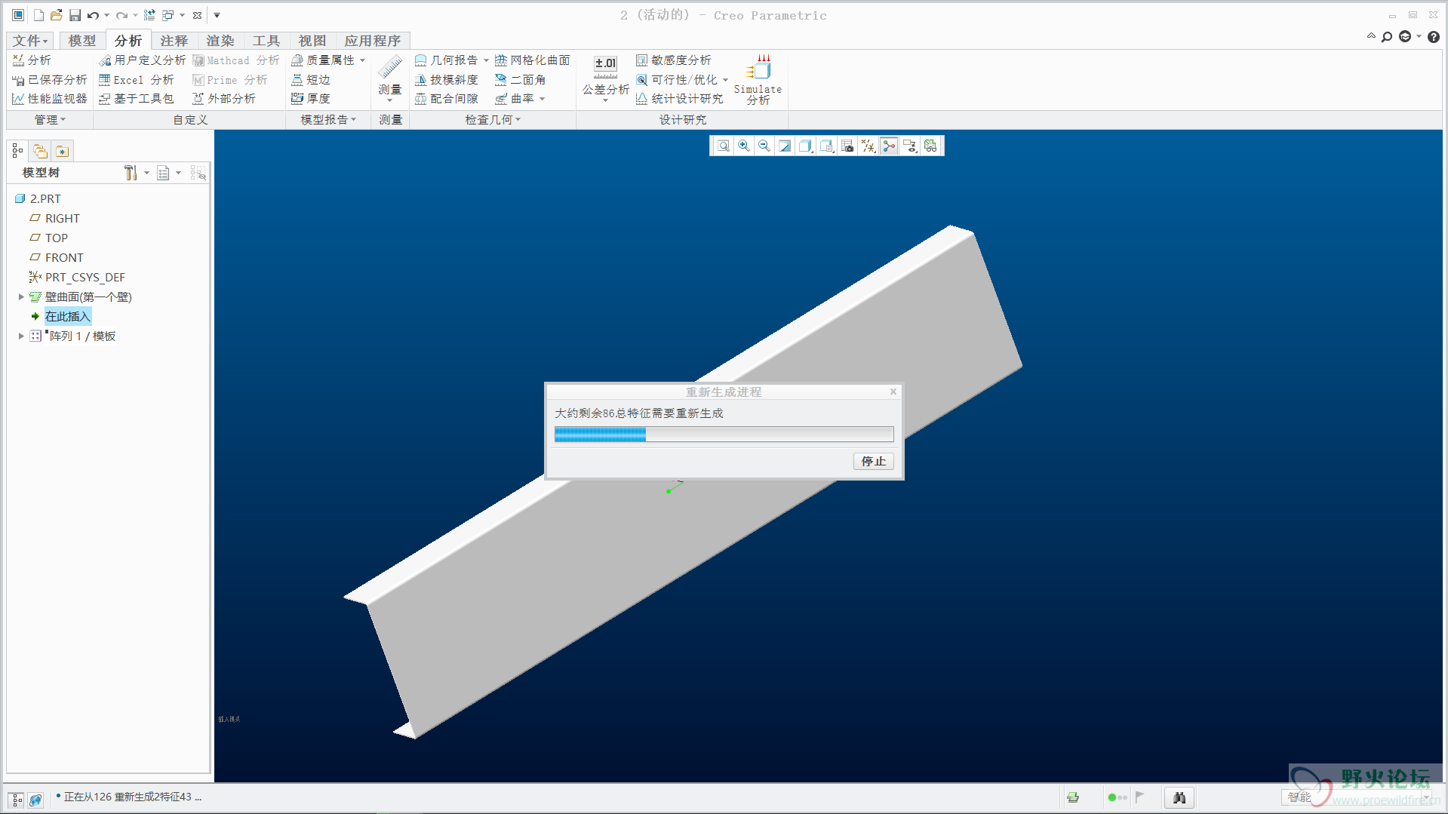Switch to the layer tree icon in navigator
This screenshot has width=1448, height=814.
(x=40, y=151)
